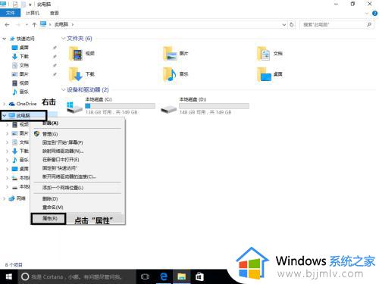Open the recent locations dropdown arrow
The height and width of the screenshot is (284, 379).
click(x=27, y=25)
